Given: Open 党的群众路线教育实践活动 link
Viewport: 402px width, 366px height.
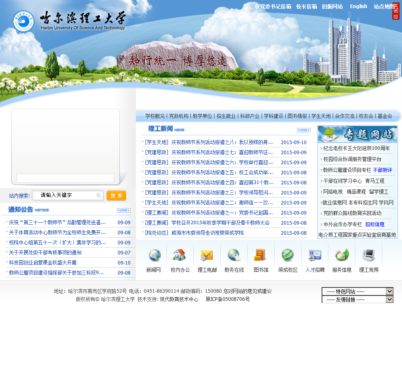Looking at the screenshot, I should pos(352,213).
